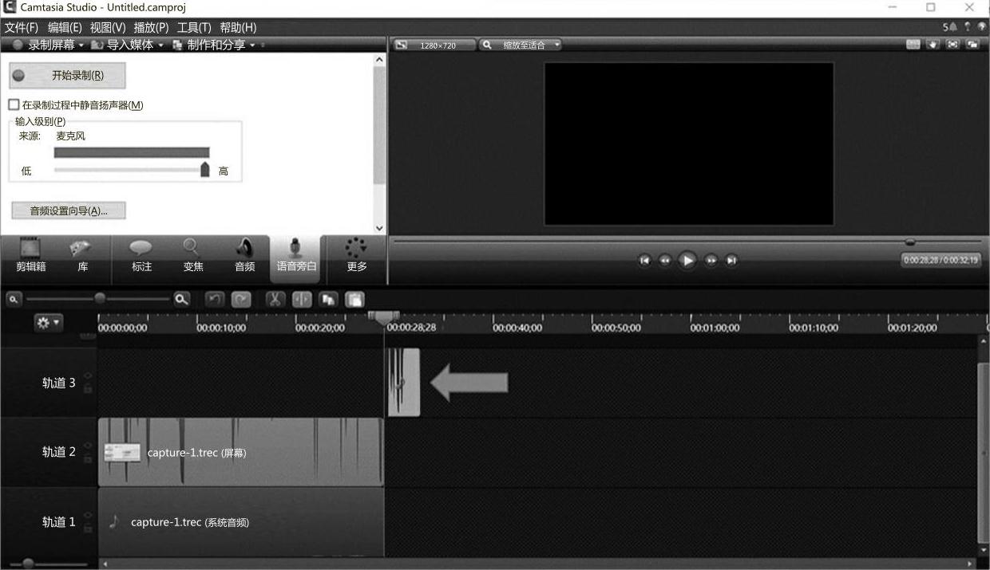
Task: Redo the last action
Action: coord(241,300)
